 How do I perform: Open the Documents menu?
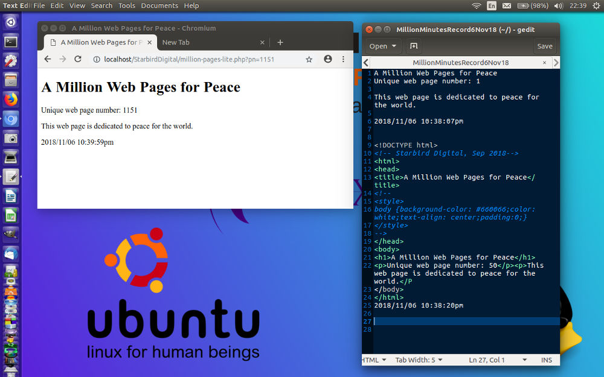coord(159,6)
